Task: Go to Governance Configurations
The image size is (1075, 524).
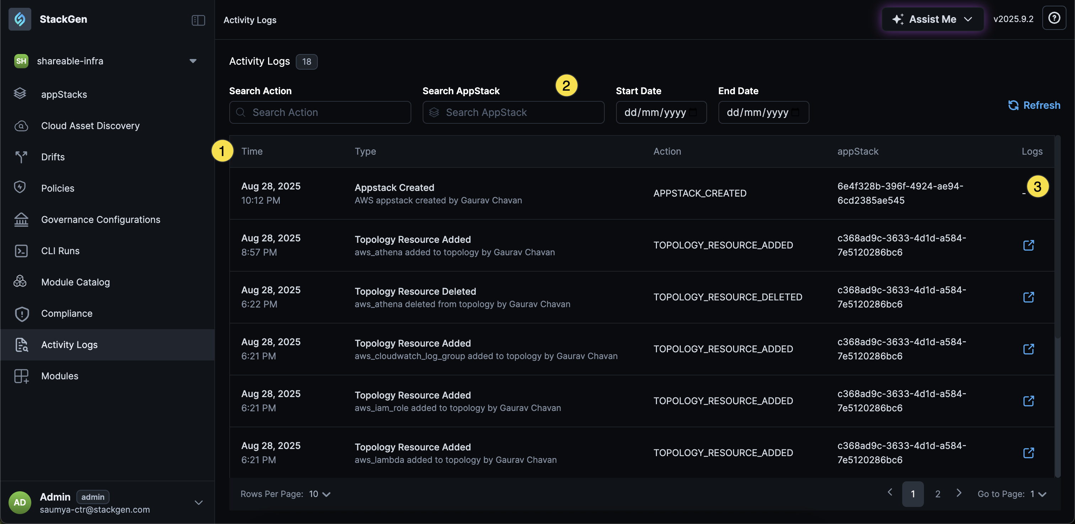Action: point(108,219)
